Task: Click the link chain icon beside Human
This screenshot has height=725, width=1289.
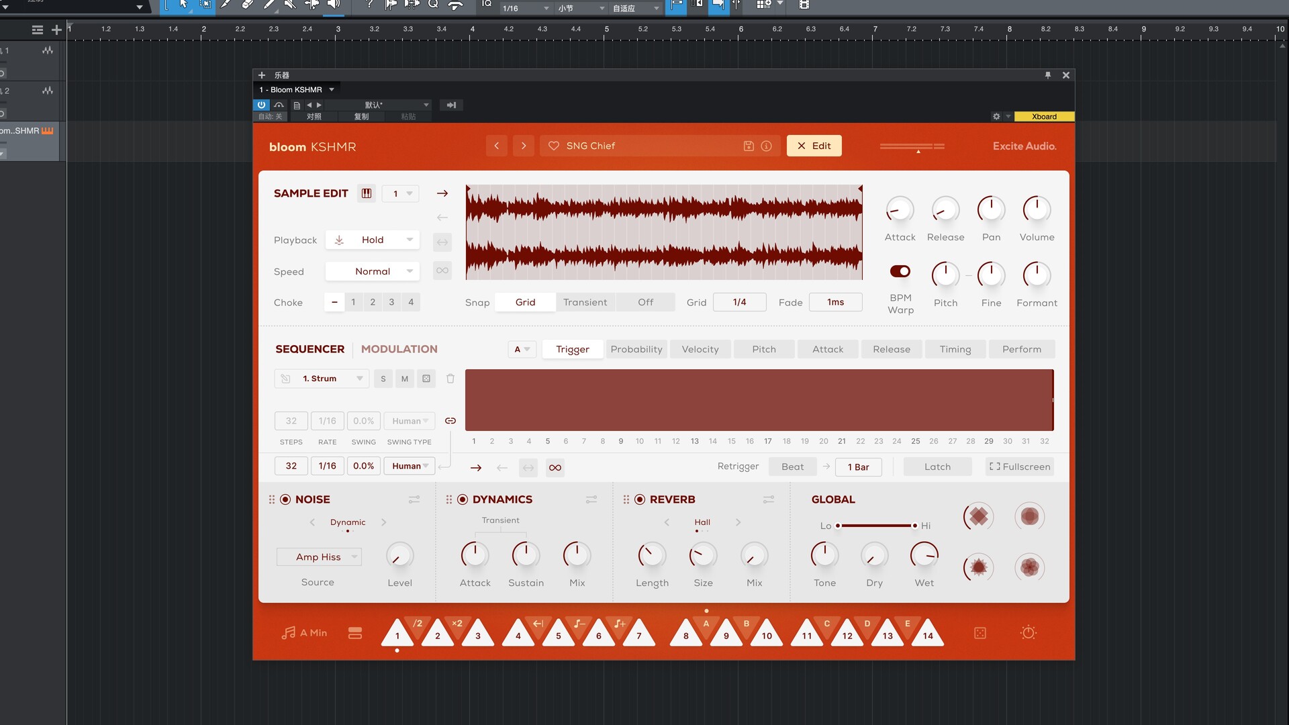Action: 450,421
